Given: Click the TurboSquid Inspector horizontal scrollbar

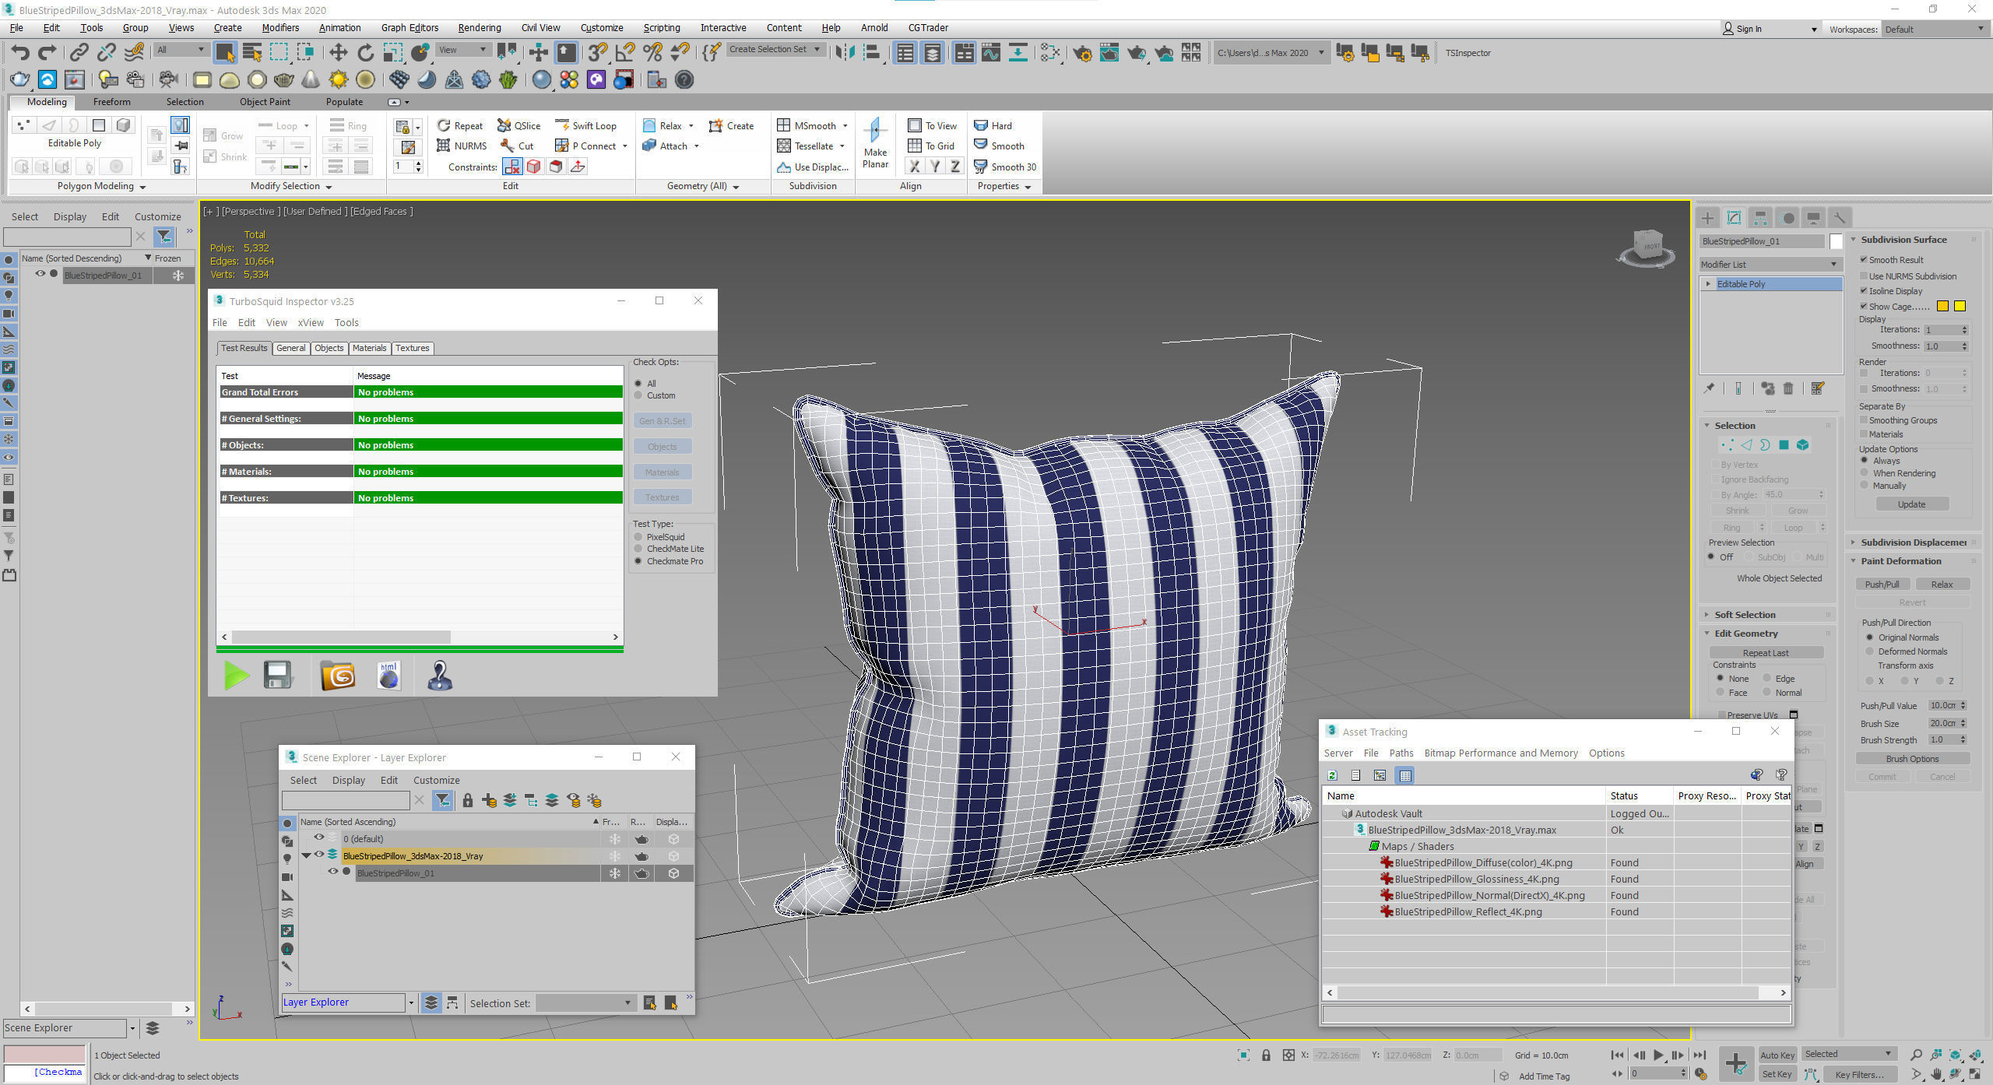Looking at the screenshot, I should click(x=342, y=637).
